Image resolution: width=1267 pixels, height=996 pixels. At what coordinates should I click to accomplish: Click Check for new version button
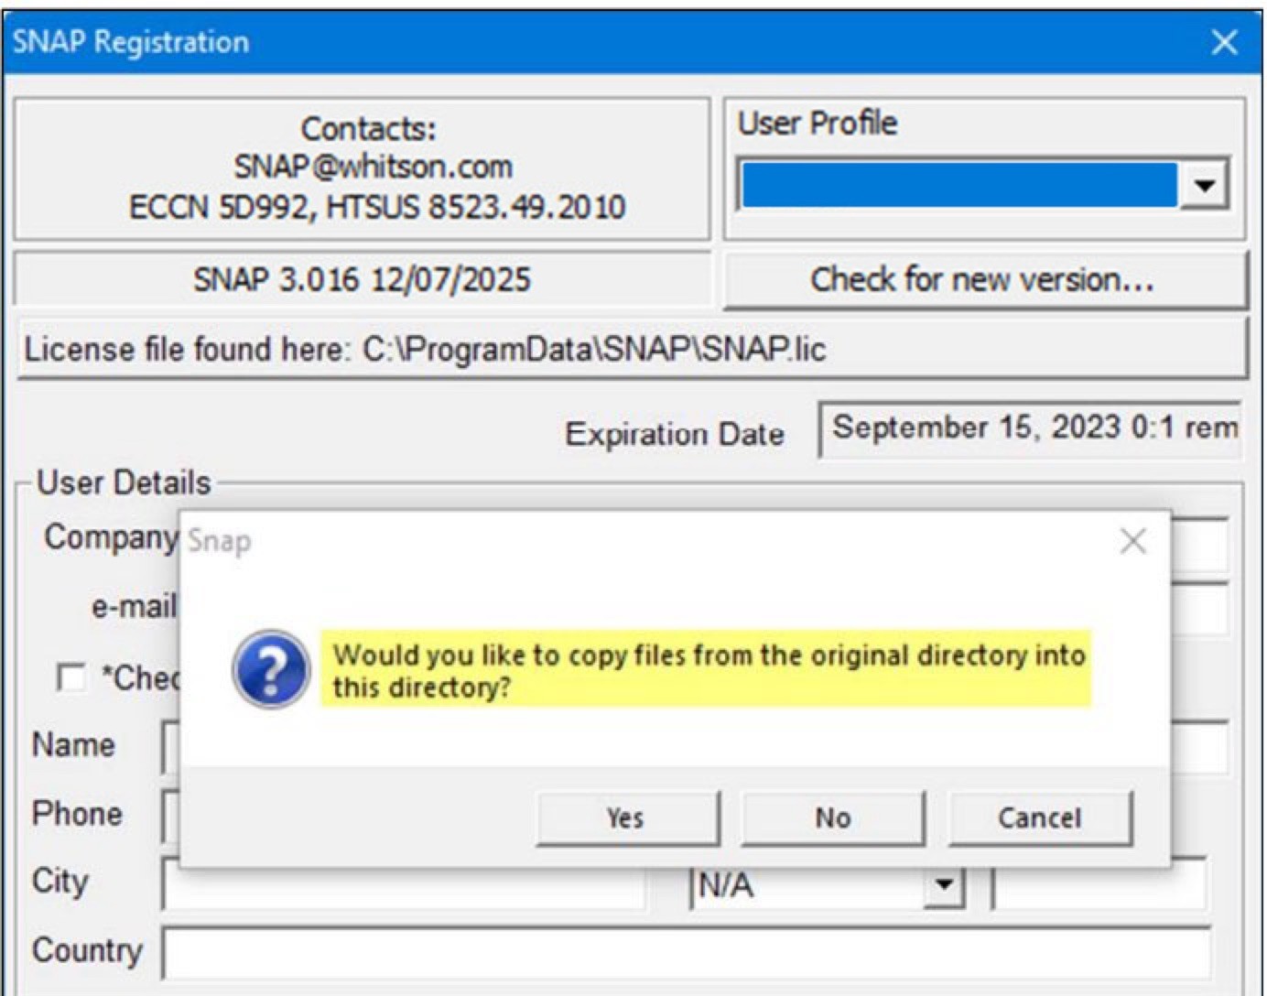point(983,280)
